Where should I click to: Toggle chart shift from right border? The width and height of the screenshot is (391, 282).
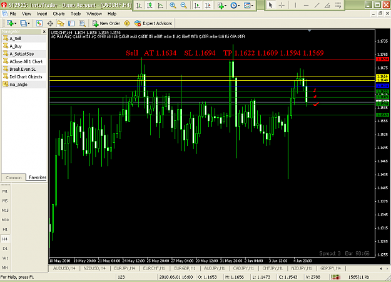point(208,5)
